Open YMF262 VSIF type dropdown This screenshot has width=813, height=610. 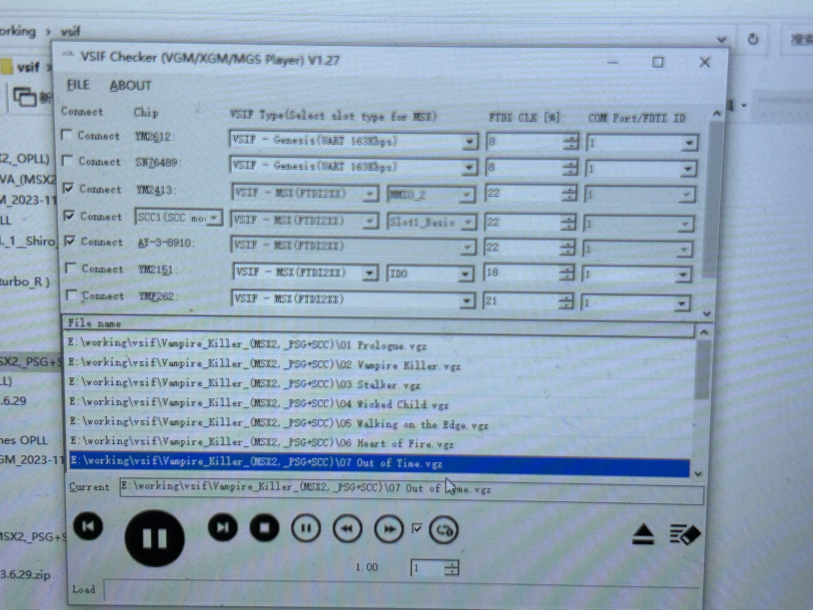point(353,299)
